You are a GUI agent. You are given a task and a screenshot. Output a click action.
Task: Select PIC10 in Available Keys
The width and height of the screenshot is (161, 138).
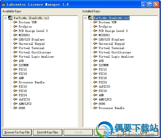pyautogui.click(x=23, y=87)
